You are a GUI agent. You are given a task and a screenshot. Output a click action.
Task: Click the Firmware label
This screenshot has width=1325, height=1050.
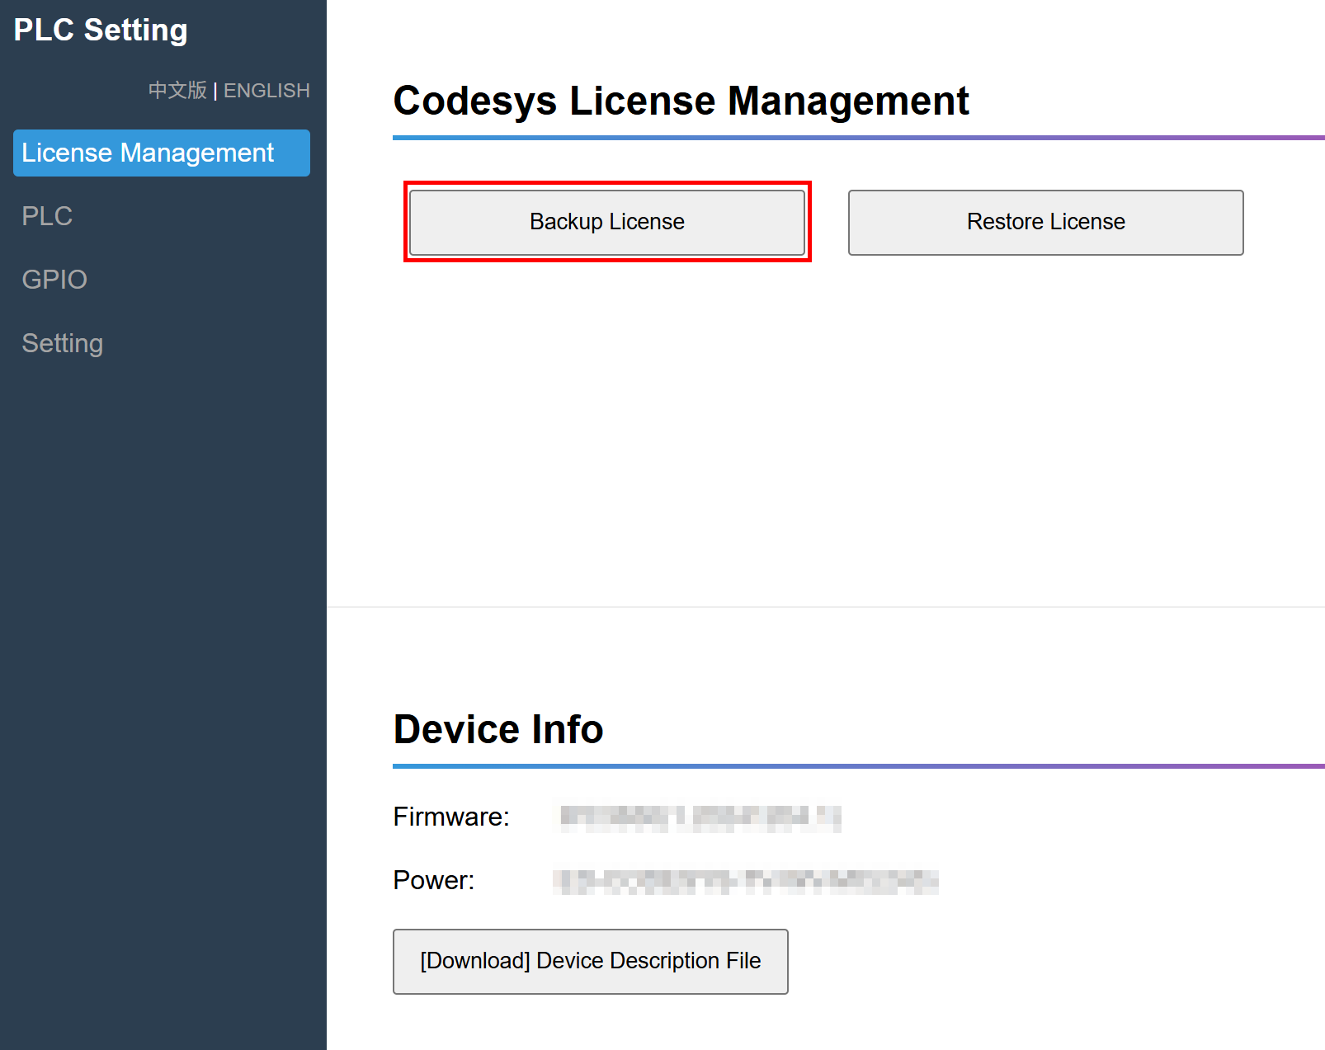point(451,817)
